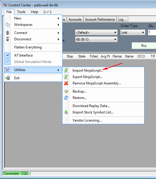This screenshot has height=179, width=156.
Task: Click the [+/-] menu item
Action: pos(47,12)
